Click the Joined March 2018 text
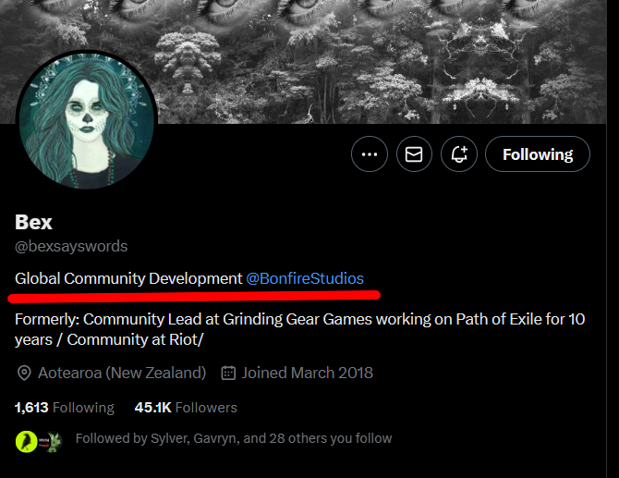The height and width of the screenshot is (478, 619). (x=308, y=374)
